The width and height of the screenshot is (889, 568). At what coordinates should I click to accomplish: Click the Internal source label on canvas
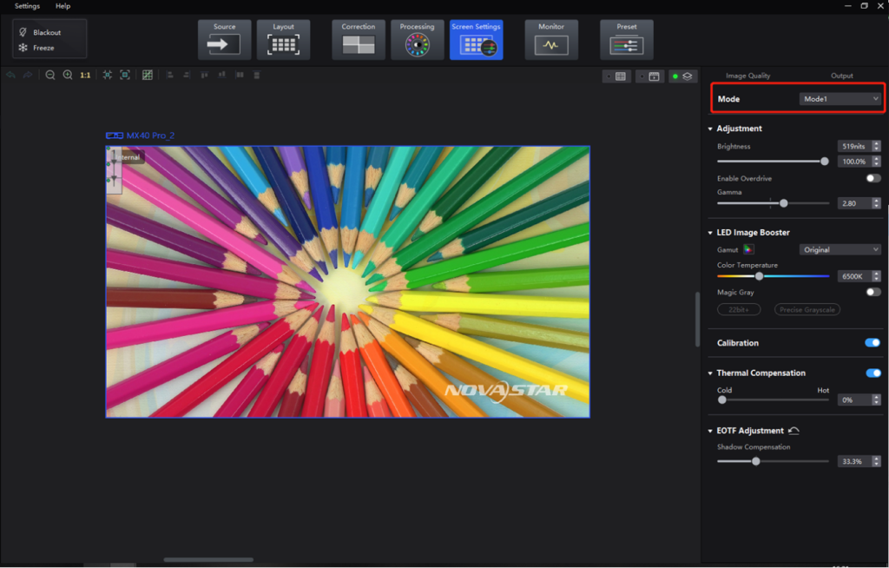tap(128, 157)
